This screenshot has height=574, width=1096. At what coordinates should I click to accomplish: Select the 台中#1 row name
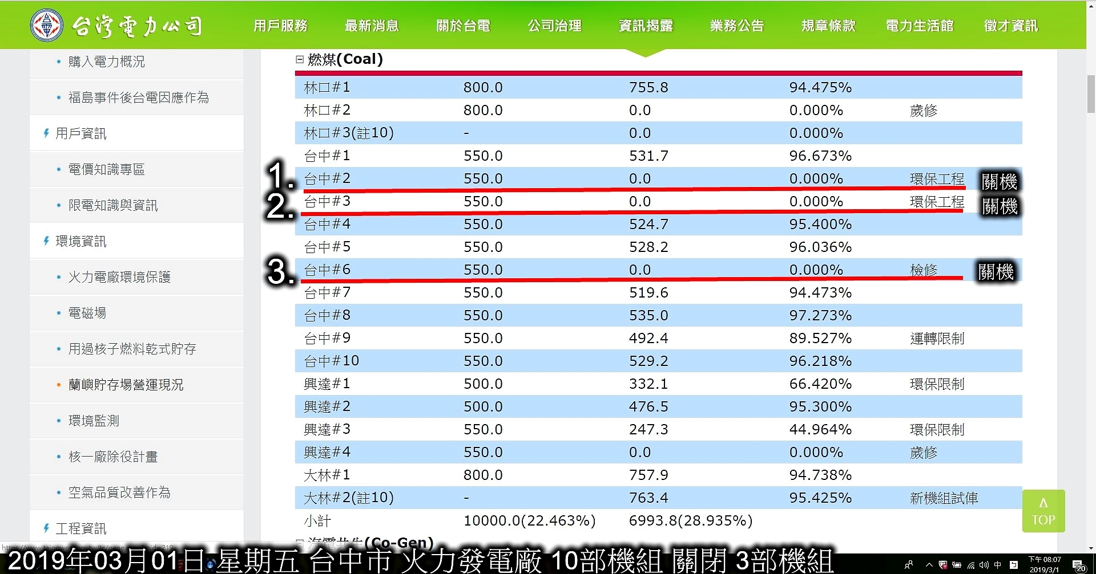[x=327, y=156]
